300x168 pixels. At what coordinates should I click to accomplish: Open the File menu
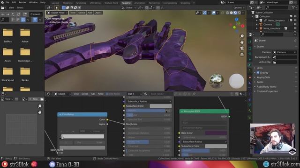point(7,2)
